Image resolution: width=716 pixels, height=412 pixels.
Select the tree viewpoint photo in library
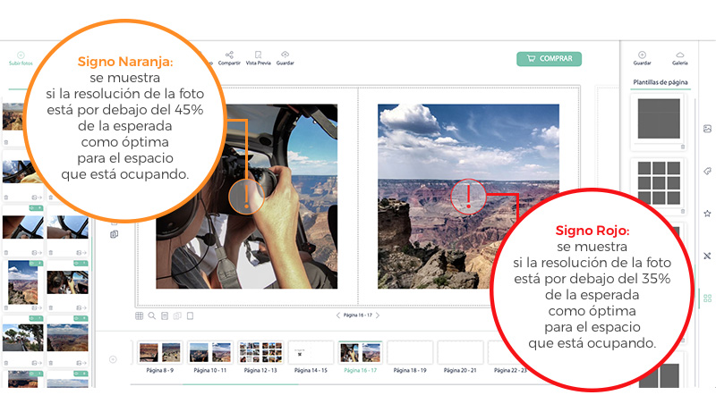click(23, 337)
